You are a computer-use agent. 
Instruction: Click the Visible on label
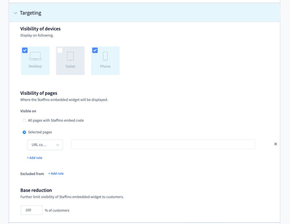point(28,111)
